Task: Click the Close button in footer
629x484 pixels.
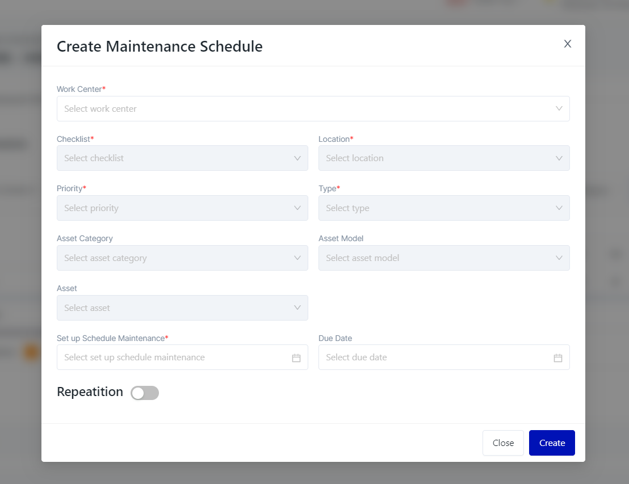Action: click(x=503, y=443)
